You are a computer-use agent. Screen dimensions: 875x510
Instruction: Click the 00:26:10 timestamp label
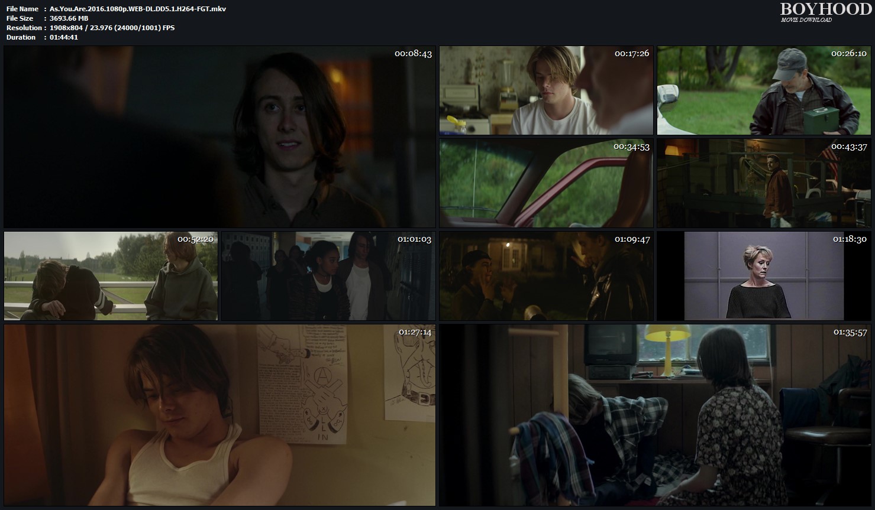pyautogui.click(x=849, y=53)
